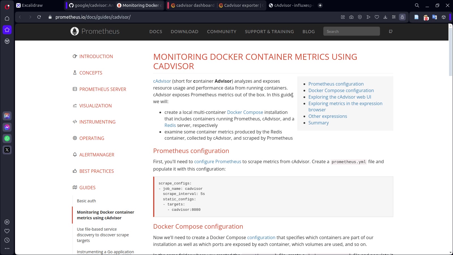
Task: Open the GitHub icon in Prometheus navbar
Action: tap(391, 31)
